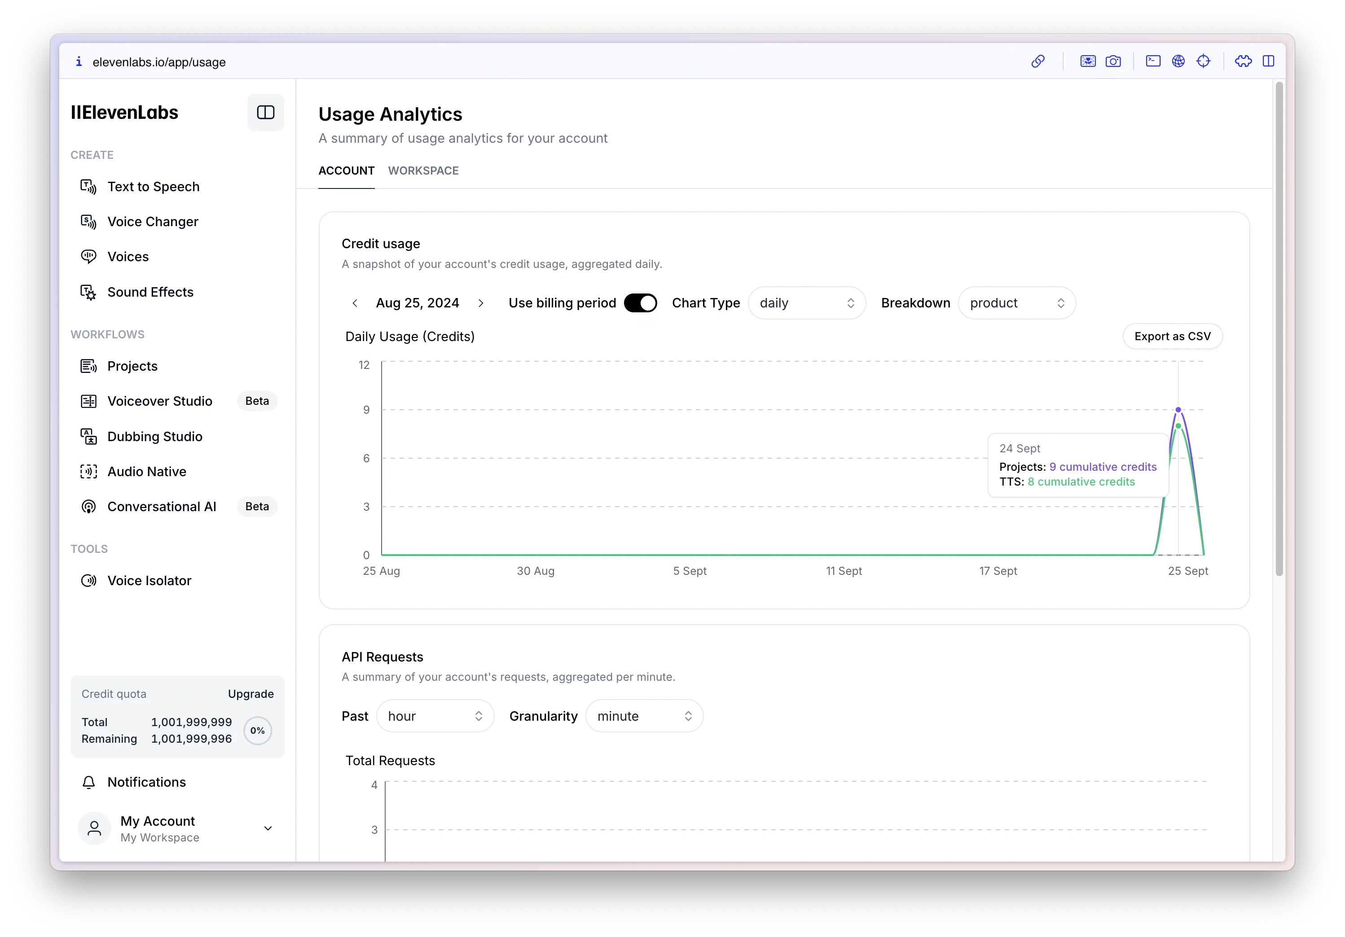This screenshot has width=1345, height=937.
Task: Click the Conversational AI Beta badge
Action: coord(257,507)
